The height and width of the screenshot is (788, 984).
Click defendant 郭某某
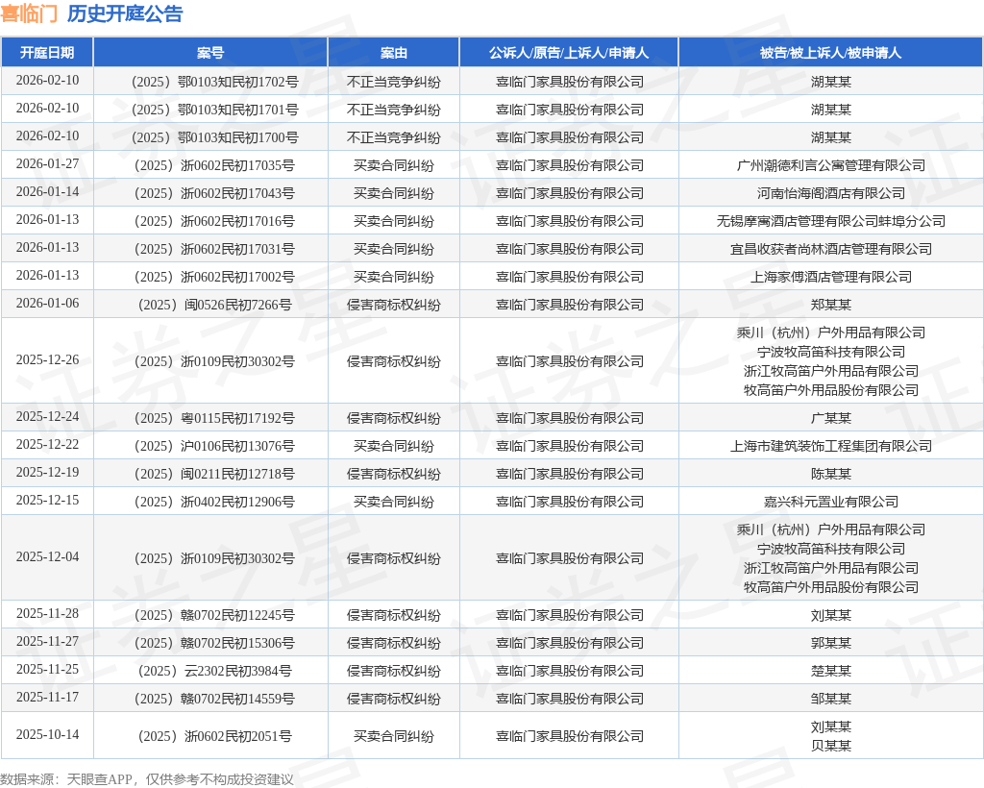[x=831, y=643]
